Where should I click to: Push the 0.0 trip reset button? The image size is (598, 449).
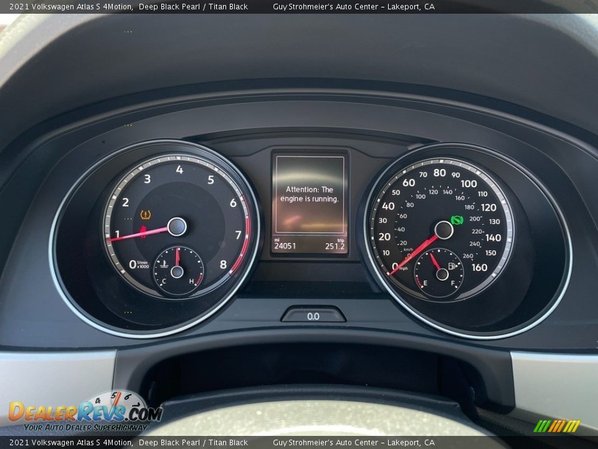click(313, 316)
